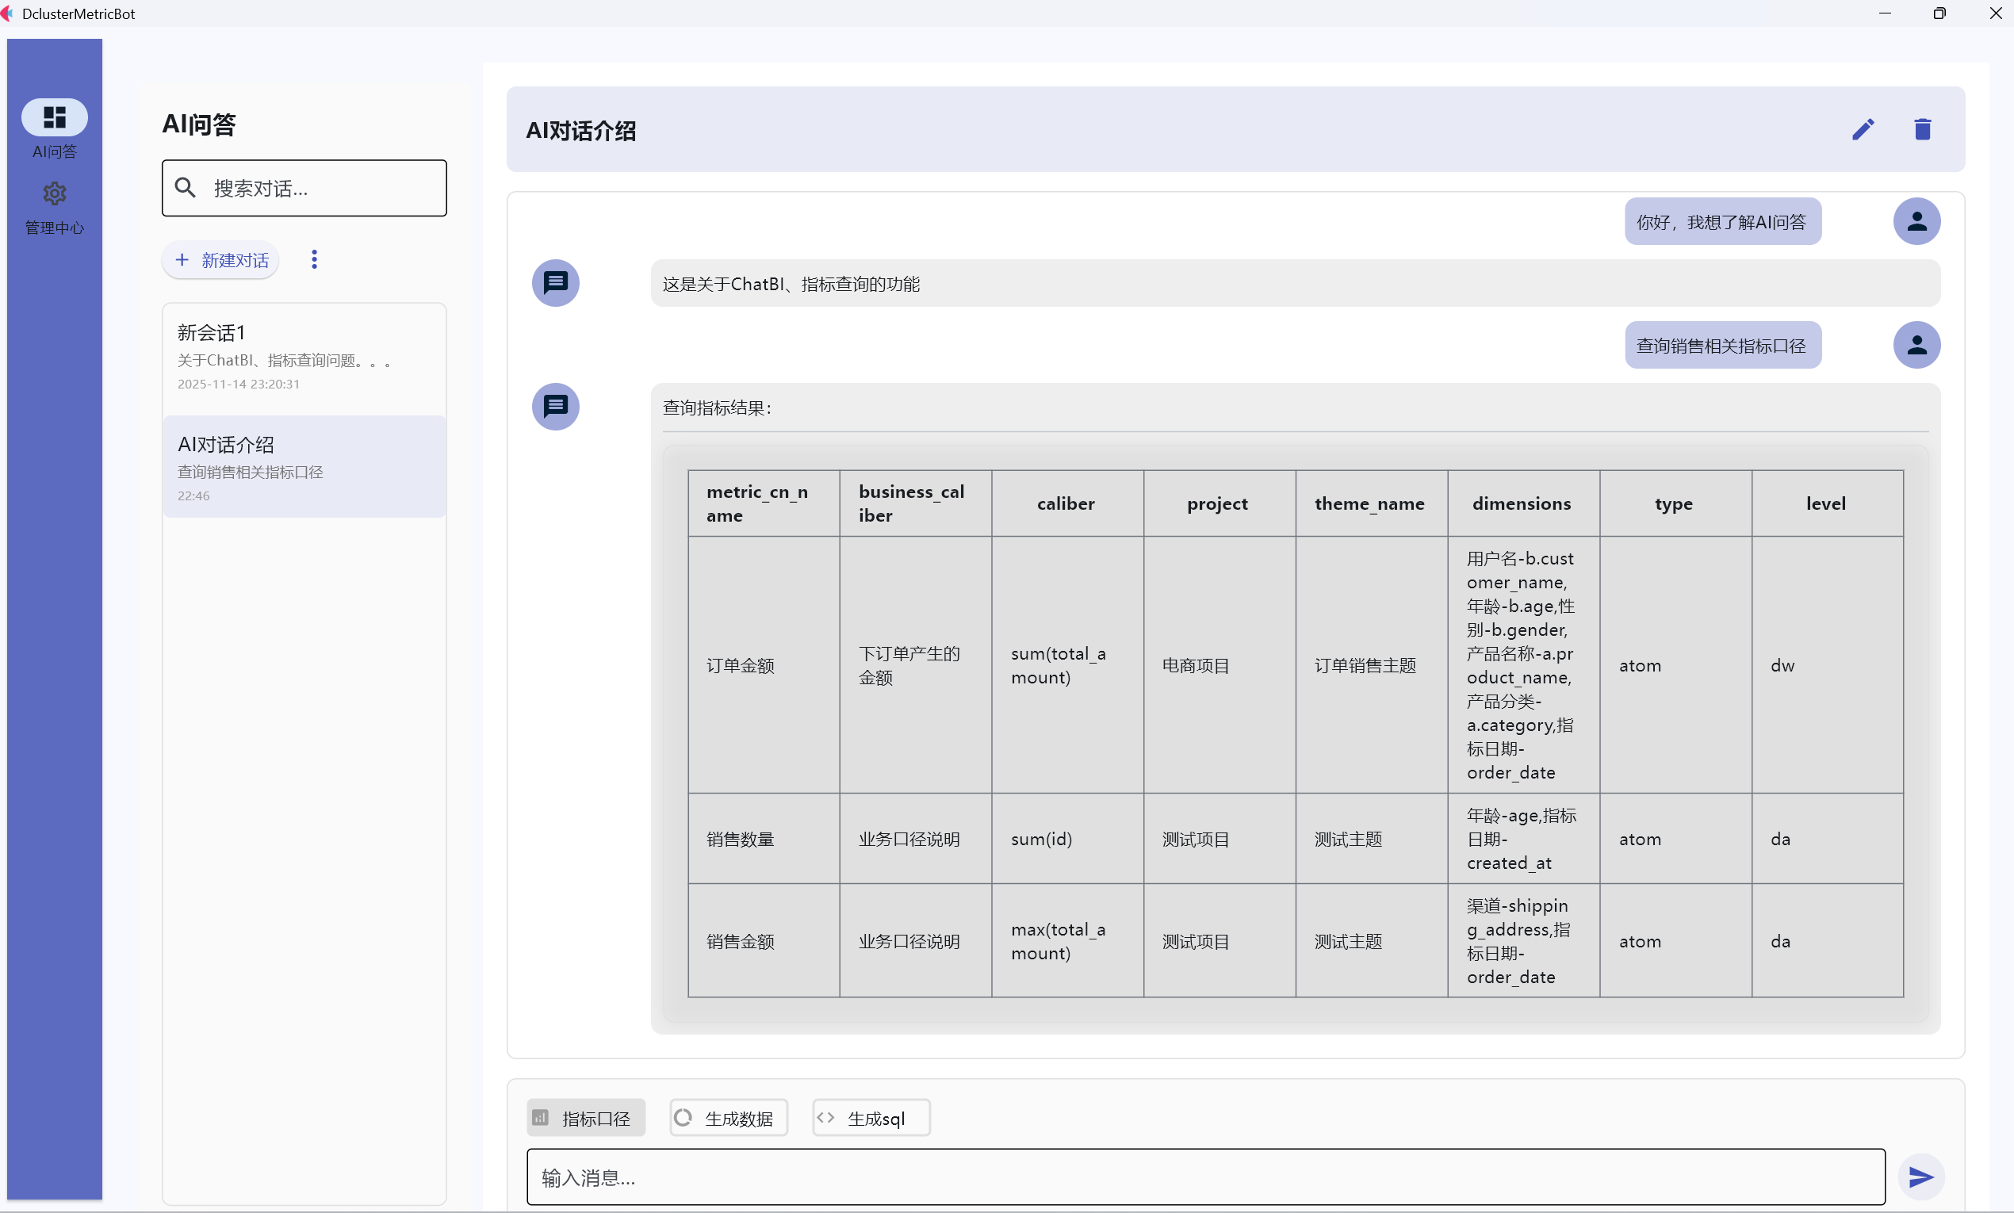Click the 新建对话 button
2014x1213 pixels.
[221, 260]
